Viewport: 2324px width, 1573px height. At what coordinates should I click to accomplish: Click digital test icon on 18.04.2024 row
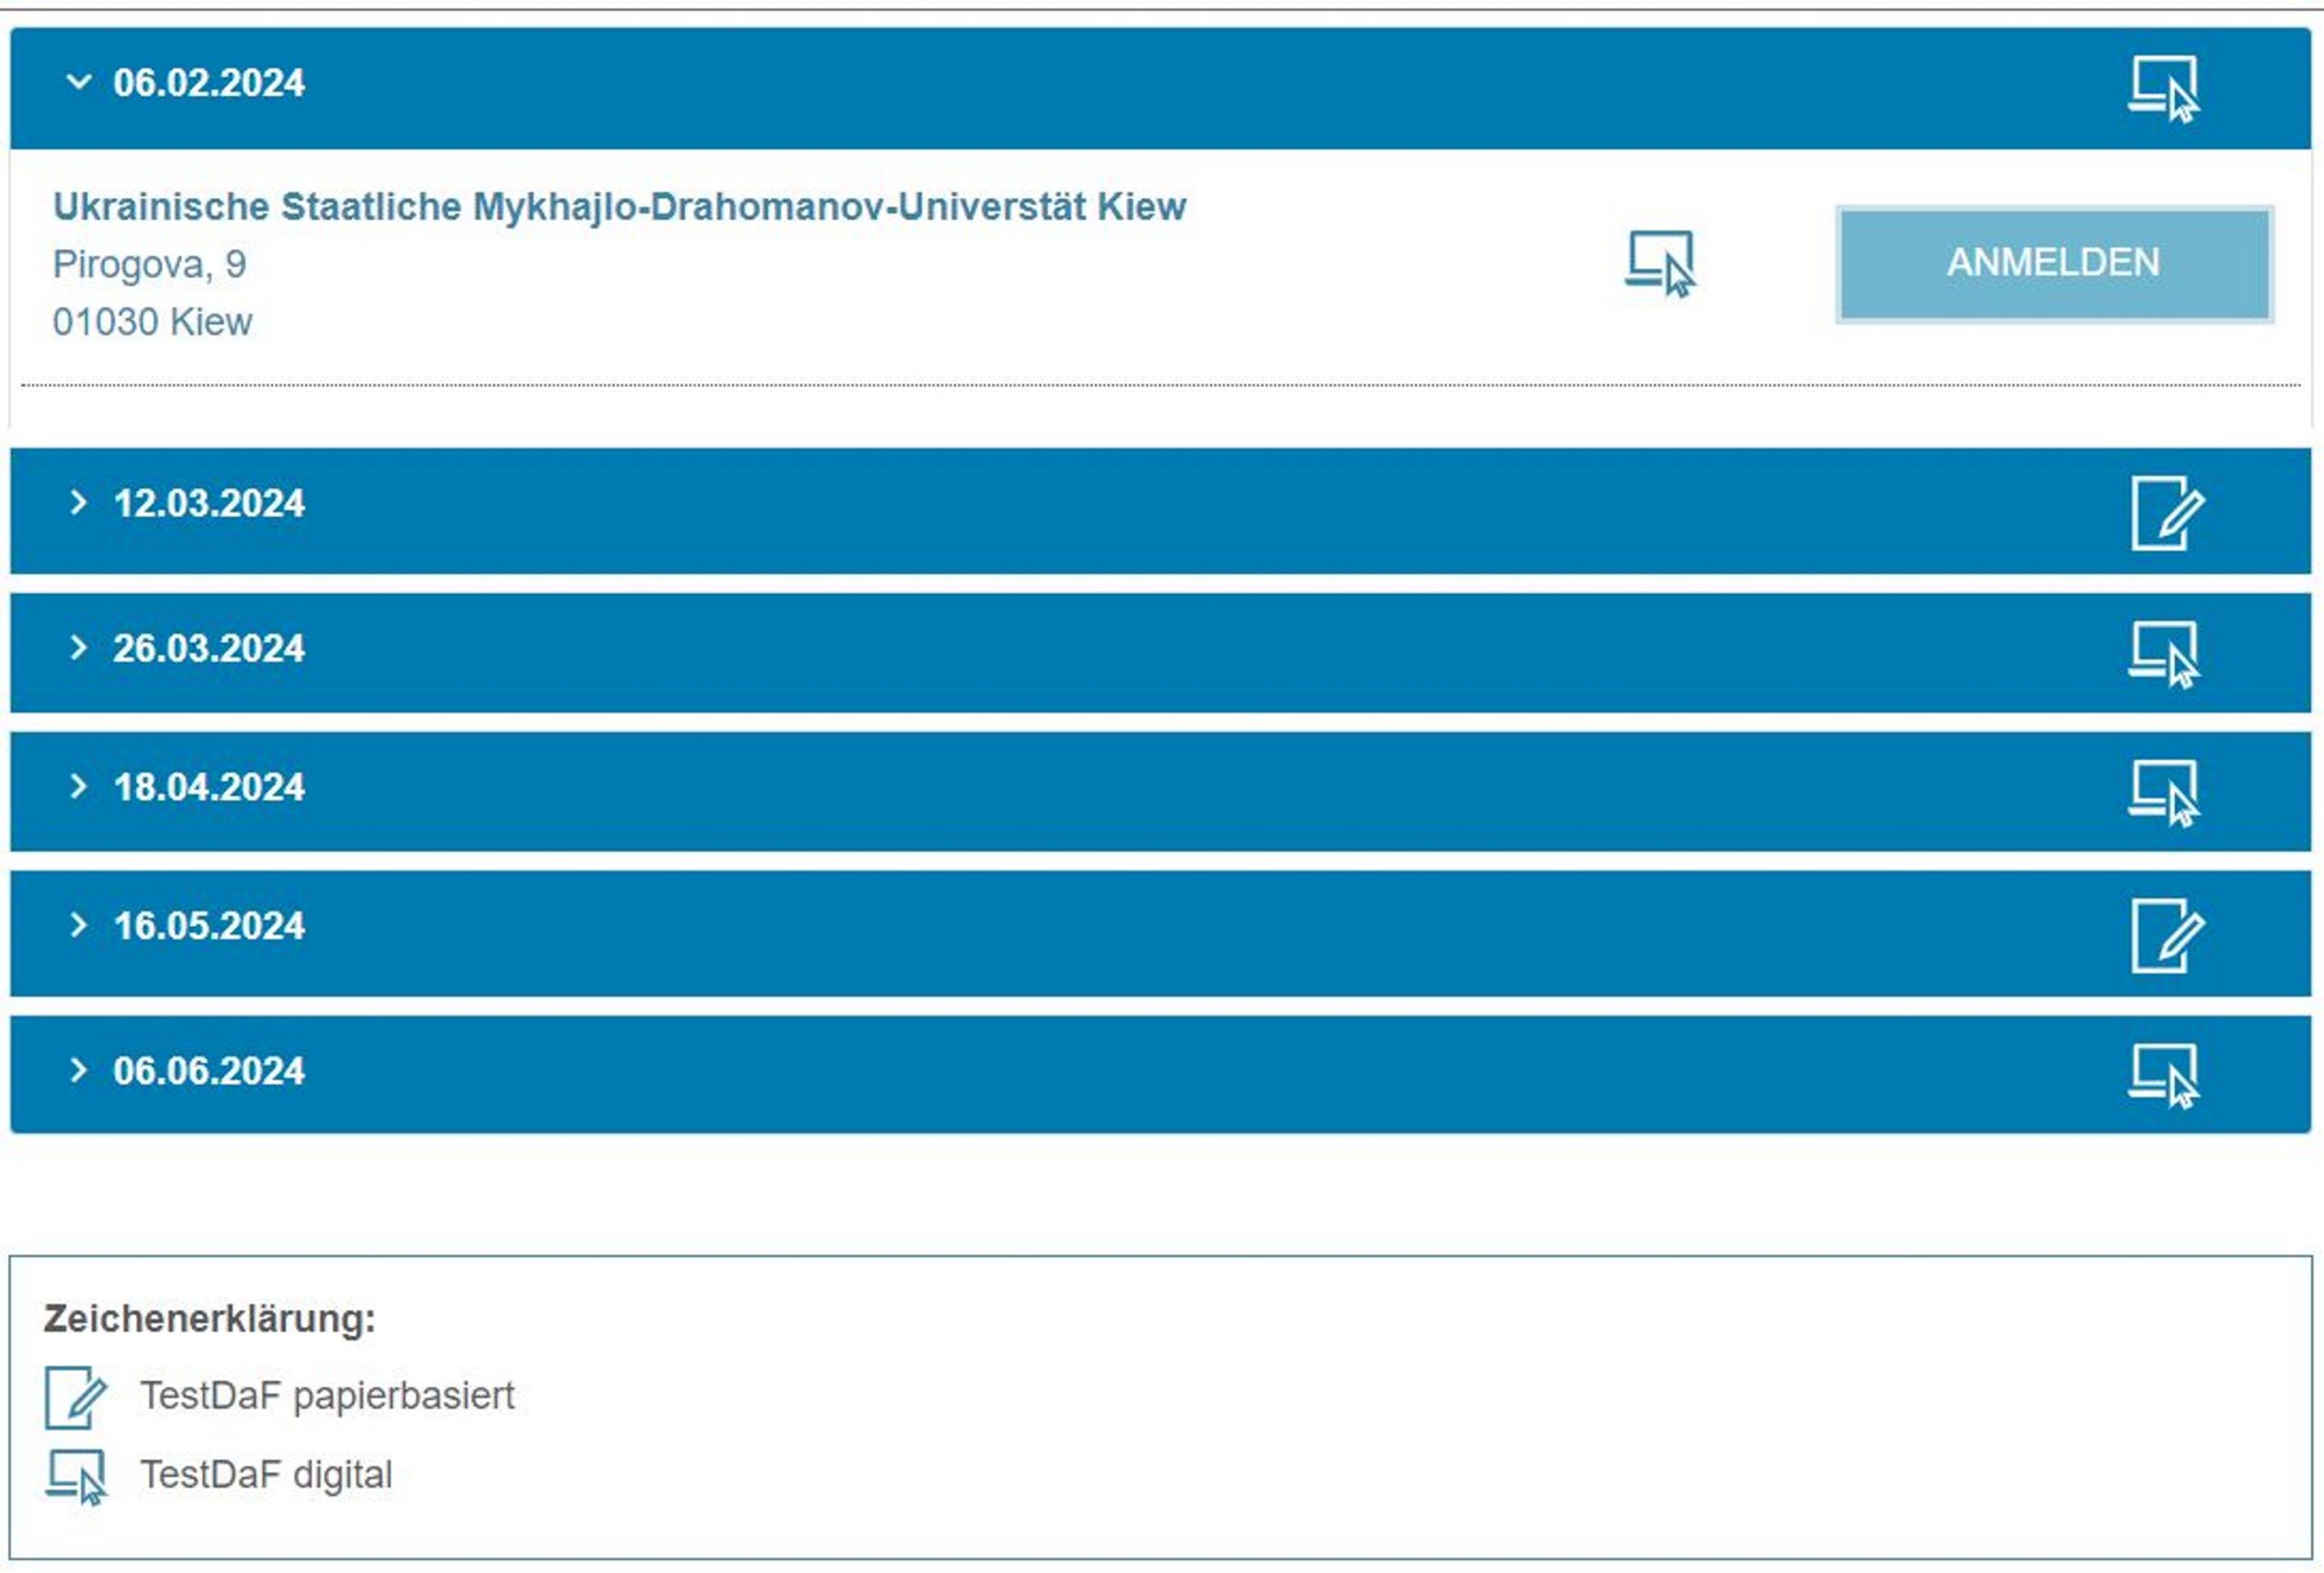(2164, 793)
